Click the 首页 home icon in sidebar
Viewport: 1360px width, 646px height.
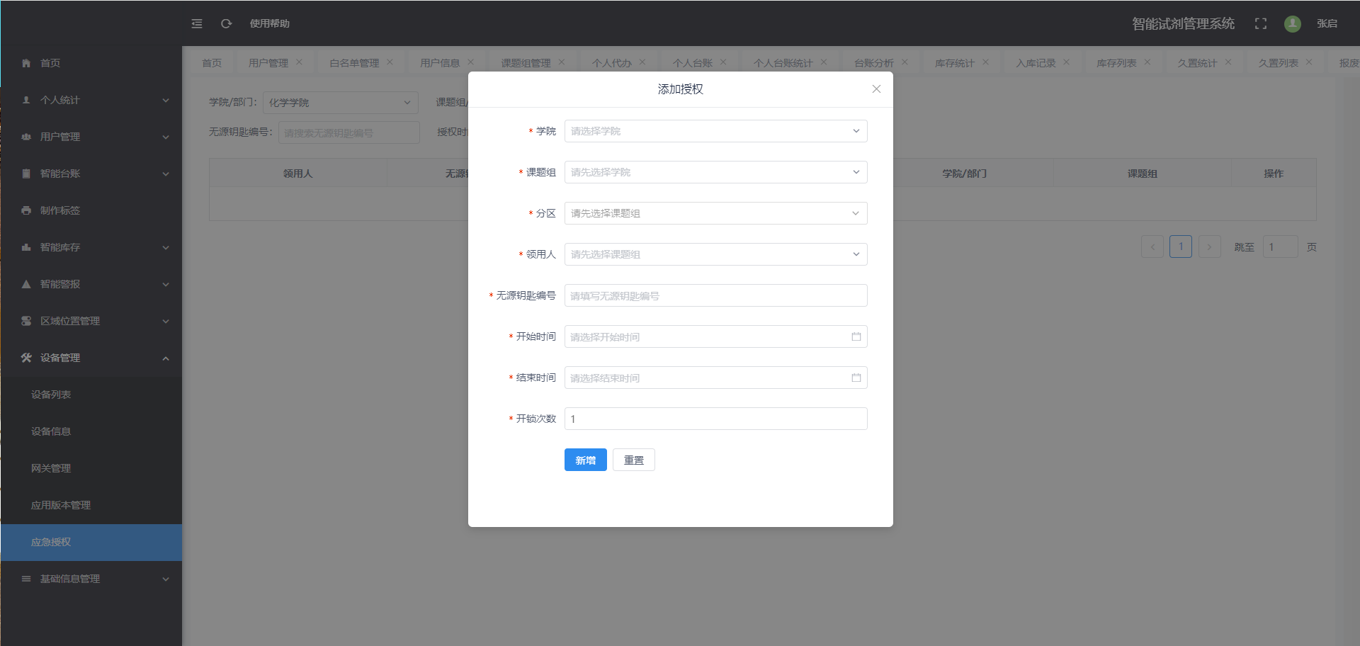click(26, 63)
